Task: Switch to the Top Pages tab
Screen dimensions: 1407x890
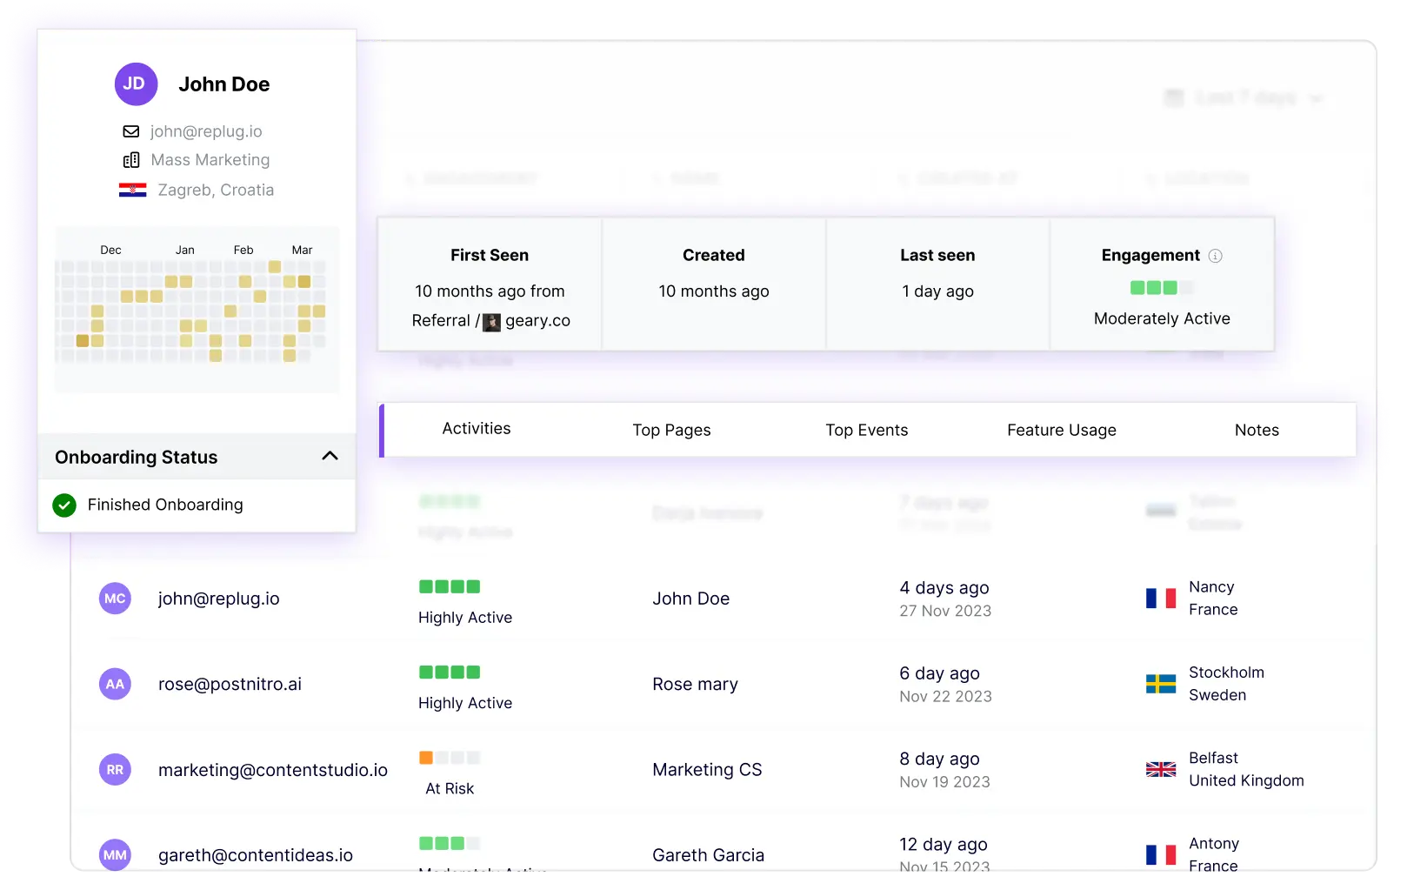Action: [x=671, y=429]
